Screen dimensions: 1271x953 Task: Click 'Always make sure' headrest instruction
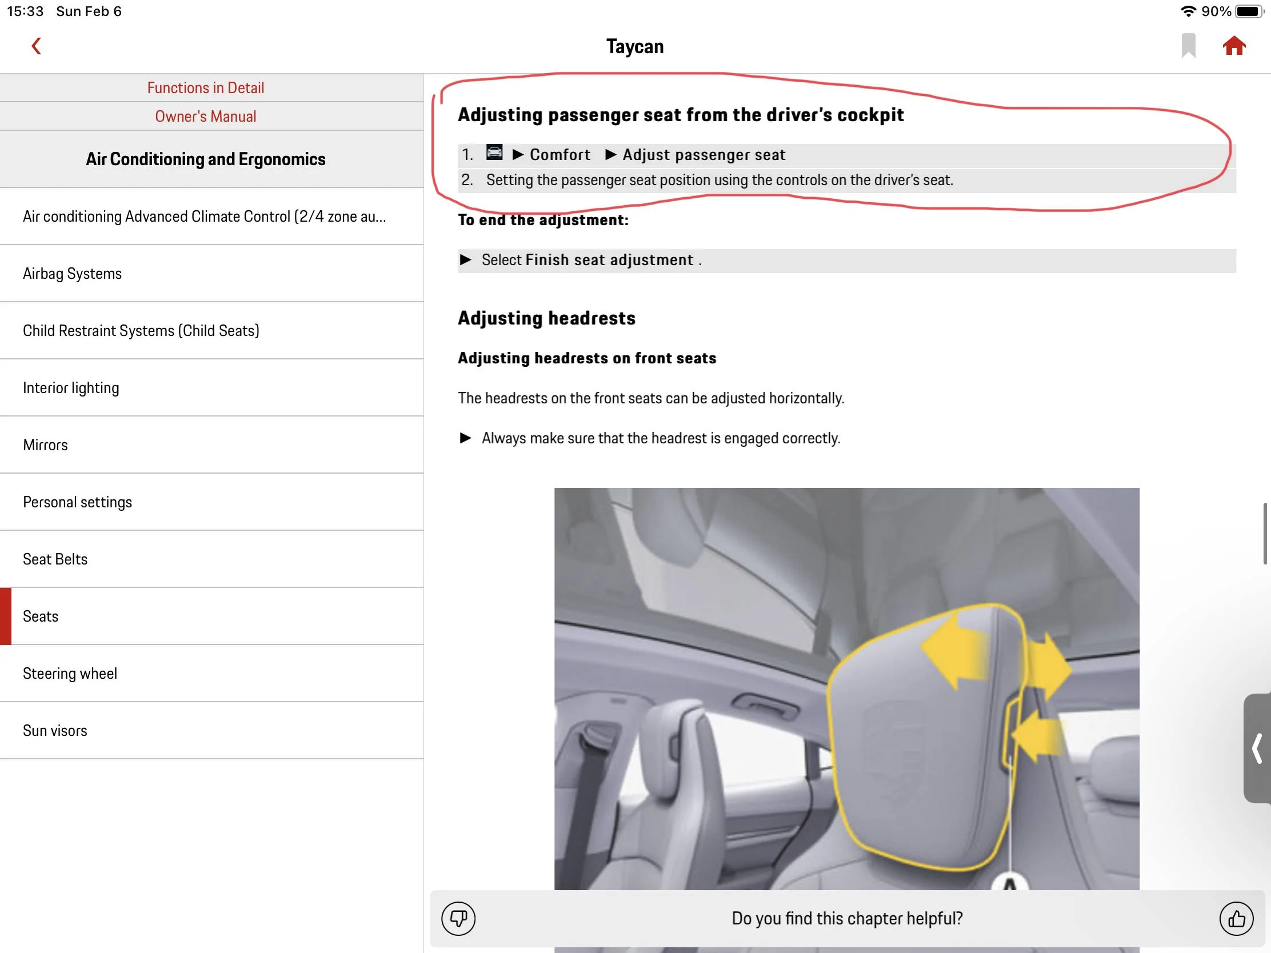[x=661, y=438]
